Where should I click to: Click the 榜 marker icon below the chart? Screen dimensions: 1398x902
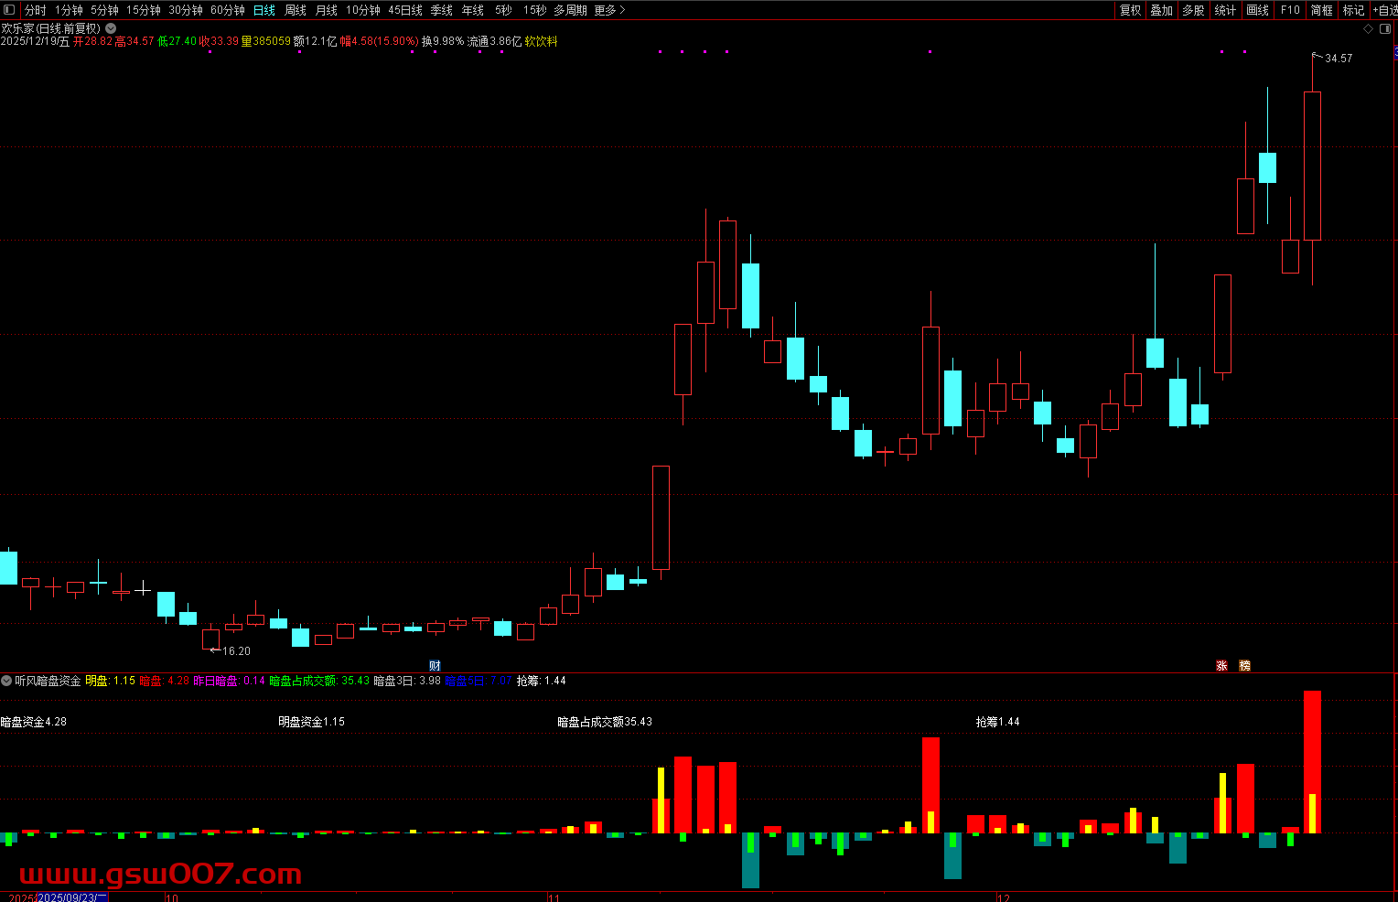click(x=1244, y=666)
